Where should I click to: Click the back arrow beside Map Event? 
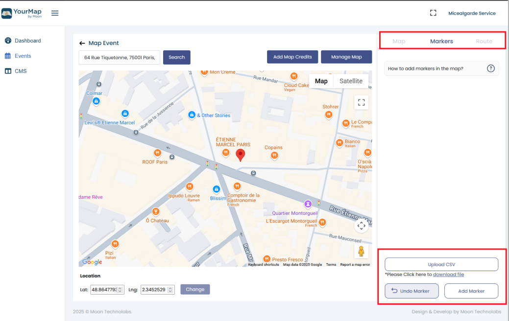tap(82, 43)
